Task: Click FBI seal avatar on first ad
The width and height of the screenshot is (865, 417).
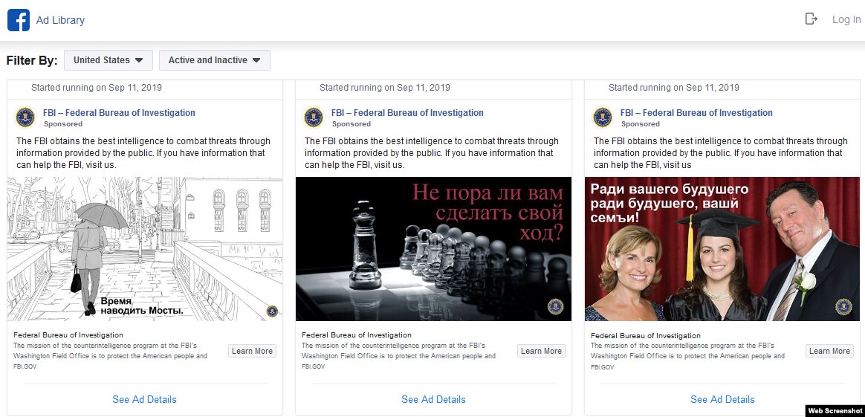Action: pos(25,117)
